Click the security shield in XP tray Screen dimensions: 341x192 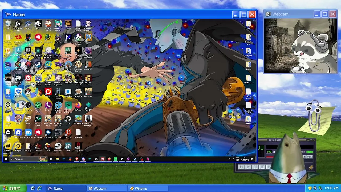310,188
